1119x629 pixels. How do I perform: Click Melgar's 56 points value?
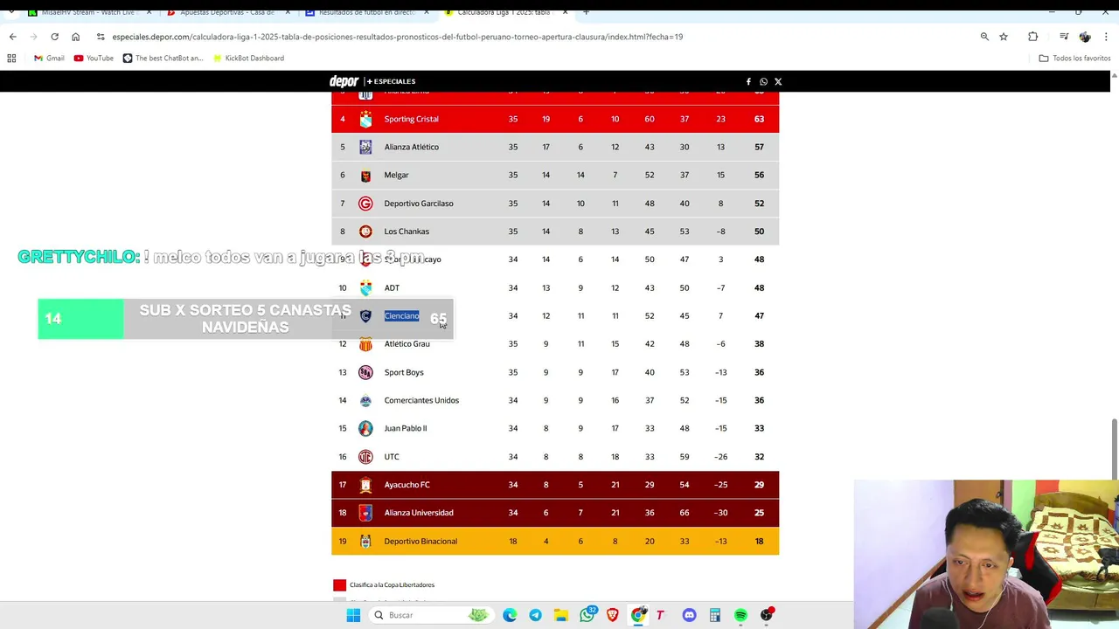coord(759,175)
